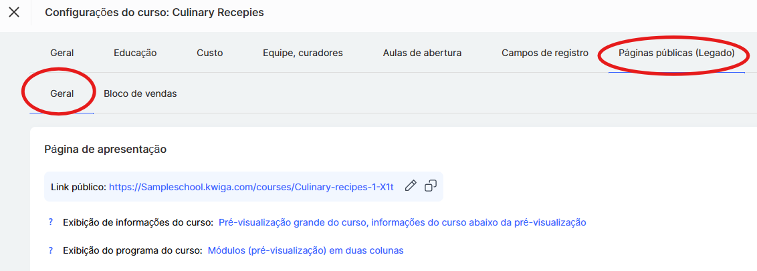Image resolution: width=757 pixels, height=271 pixels.
Task: Edit the public link with the pencil icon
Action: pyautogui.click(x=411, y=186)
